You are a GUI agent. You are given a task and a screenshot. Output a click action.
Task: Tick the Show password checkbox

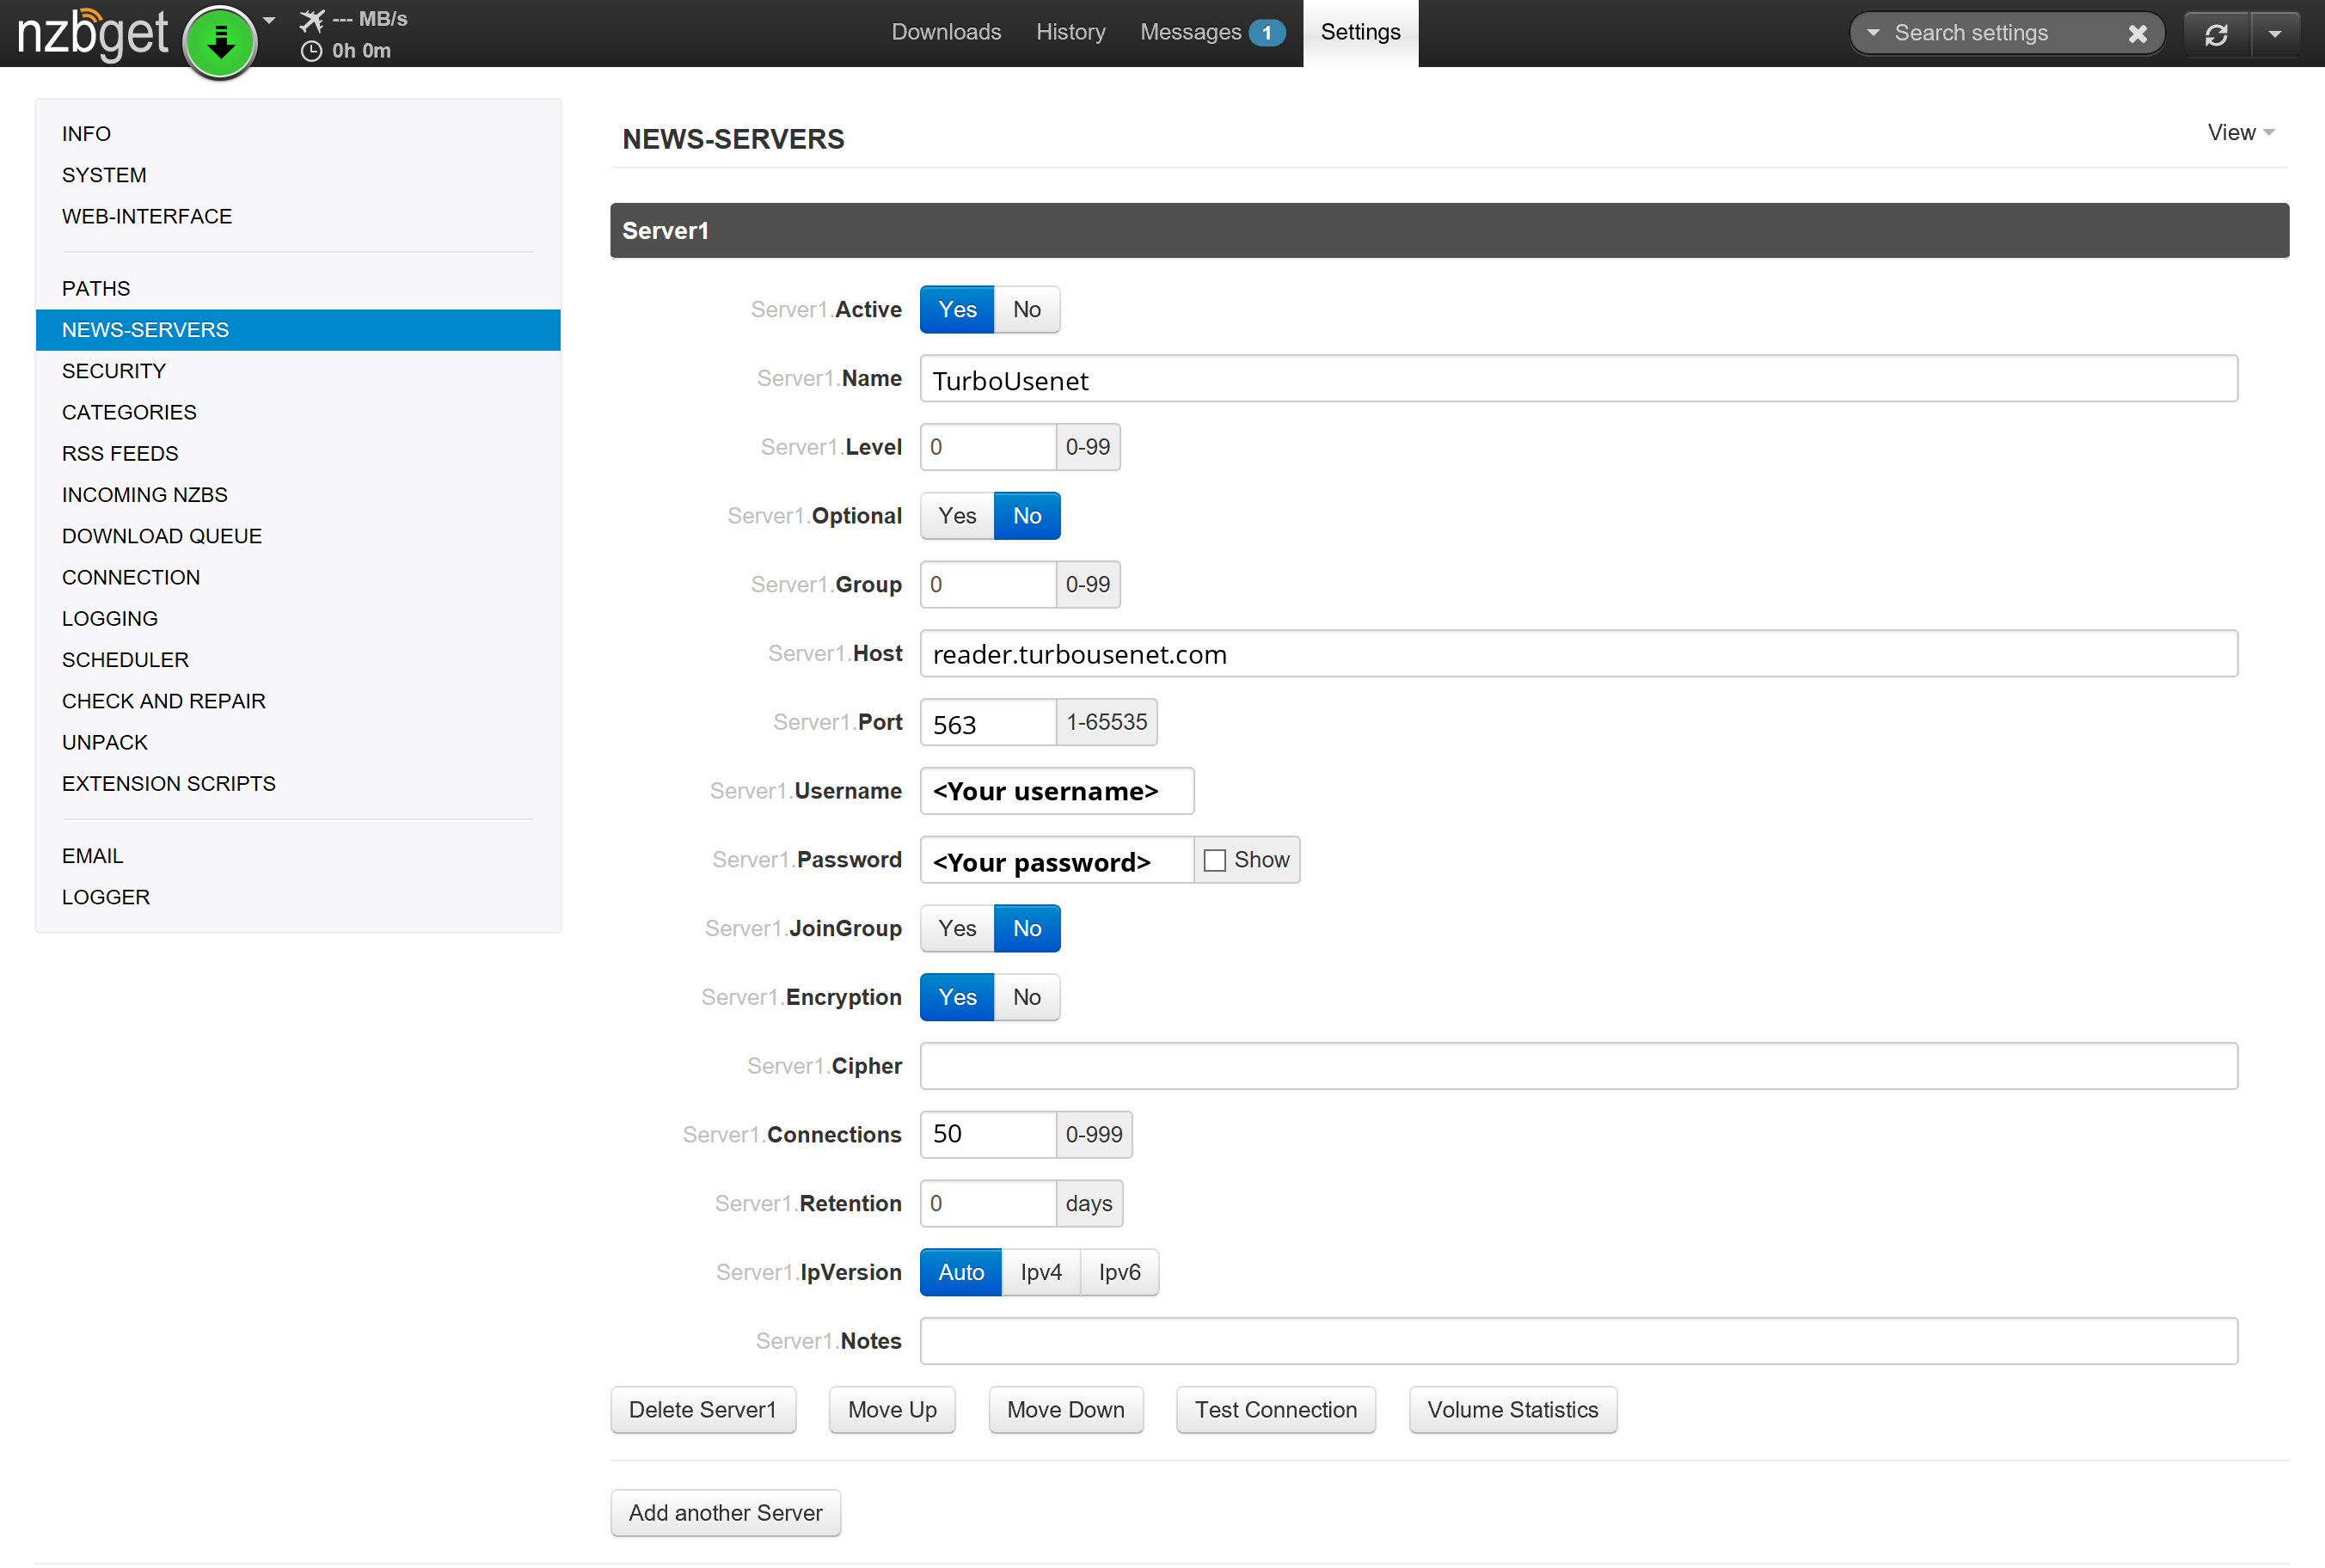click(x=1214, y=861)
